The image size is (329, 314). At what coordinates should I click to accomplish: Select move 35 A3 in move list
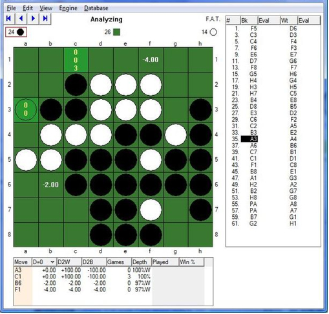[249, 139]
